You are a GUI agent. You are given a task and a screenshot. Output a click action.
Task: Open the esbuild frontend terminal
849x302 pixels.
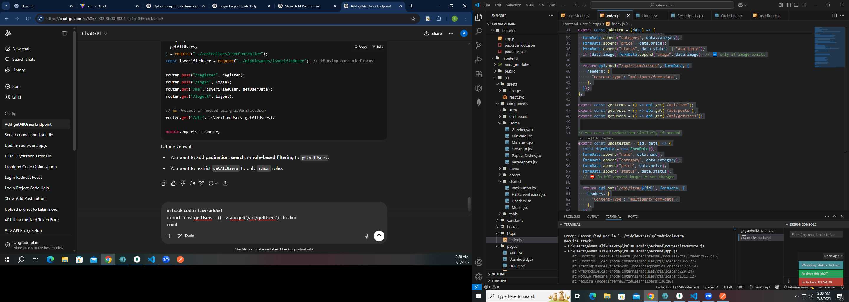coord(761,231)
